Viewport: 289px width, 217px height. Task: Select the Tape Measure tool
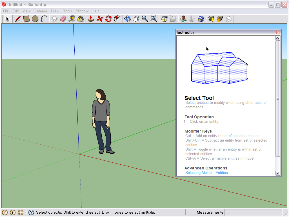point(72,19)
